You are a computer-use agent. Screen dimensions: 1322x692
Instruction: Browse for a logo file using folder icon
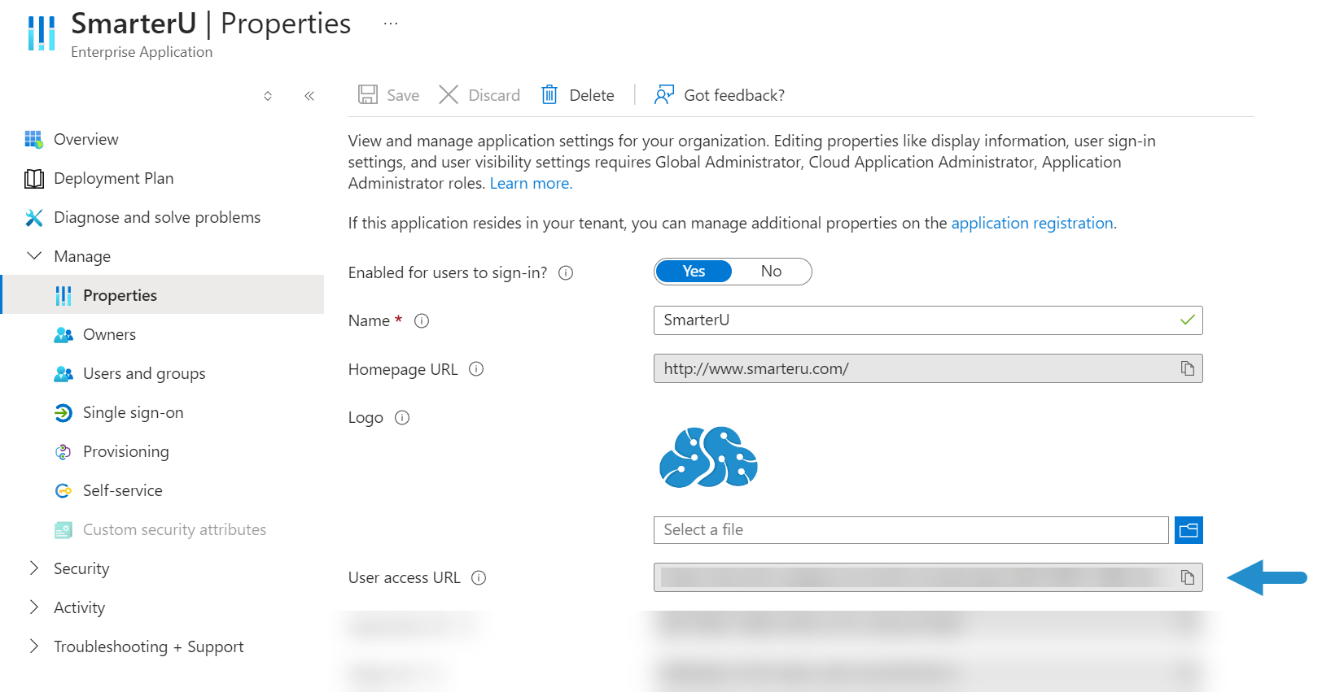pos(1188,530)
